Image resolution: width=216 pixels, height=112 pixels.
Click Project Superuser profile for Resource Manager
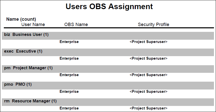point(148,108)
